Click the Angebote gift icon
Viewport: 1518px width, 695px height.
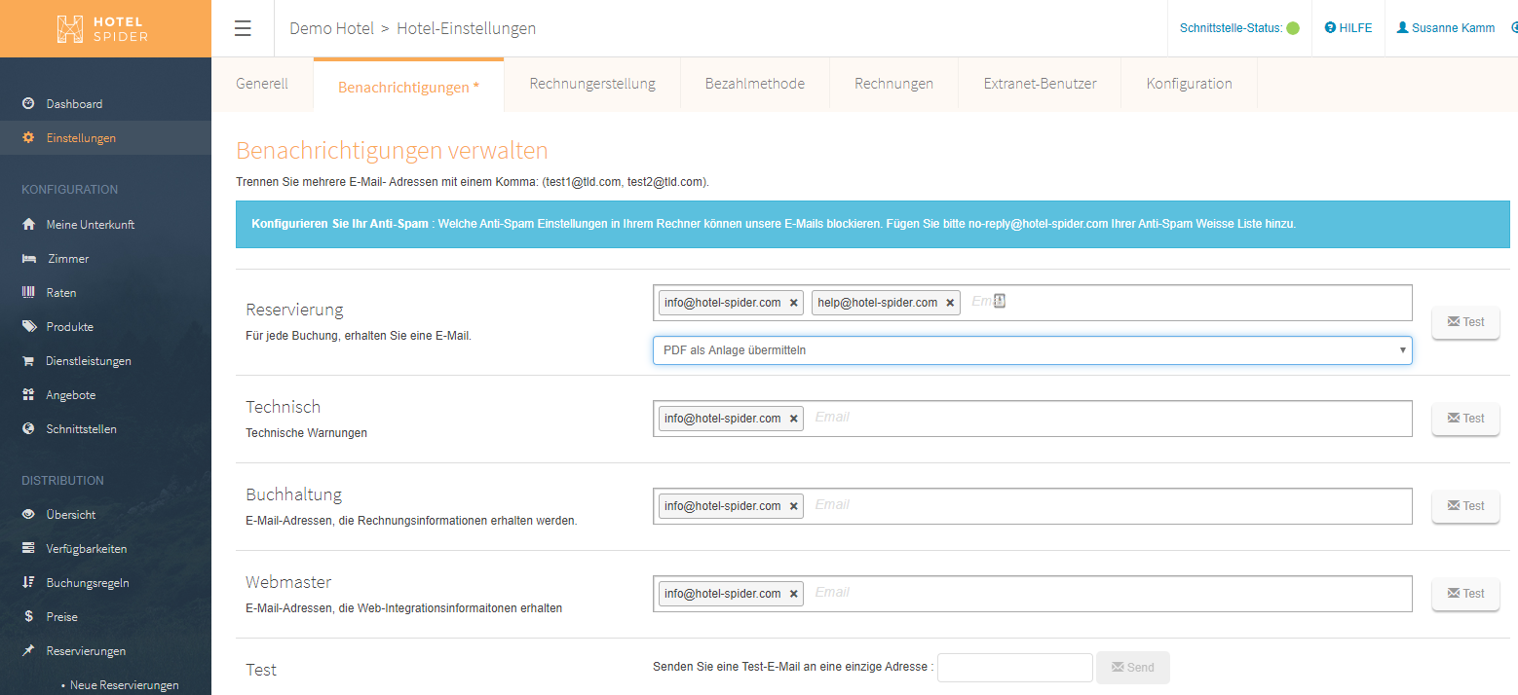click(28, 394)
